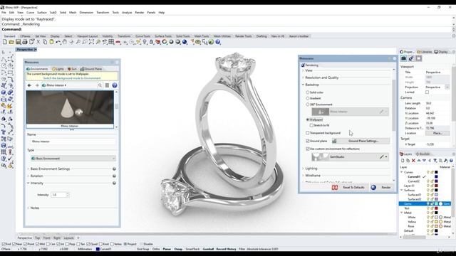Open the Render menu
Screen dimensions: 456x256
(140, 13)
